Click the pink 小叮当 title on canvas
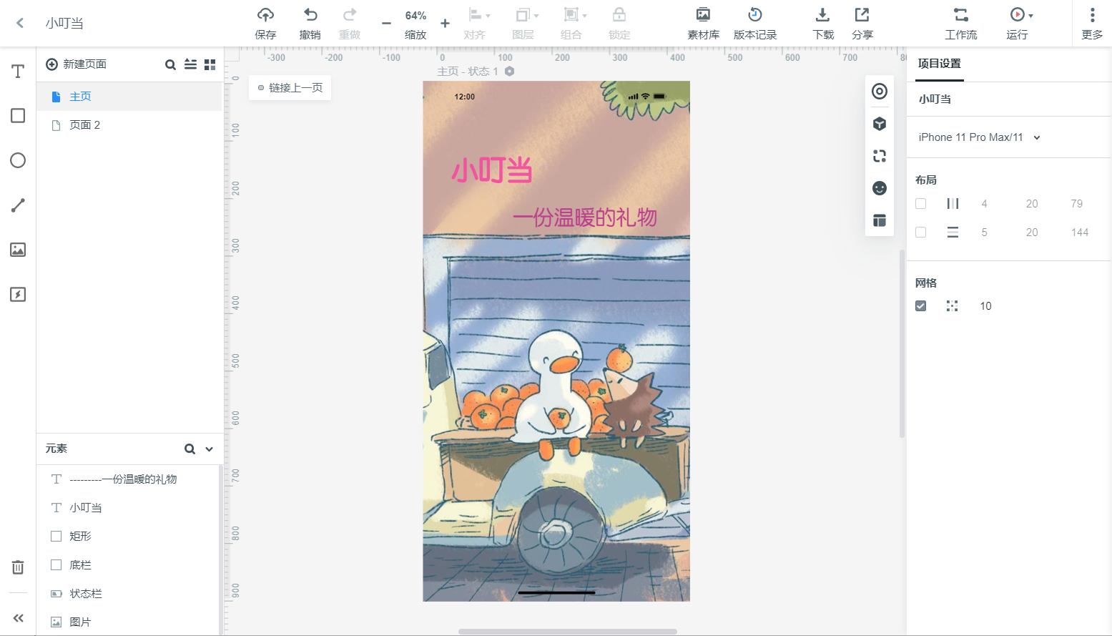This screenshot has width=1112, height=636. click(492, 170)
